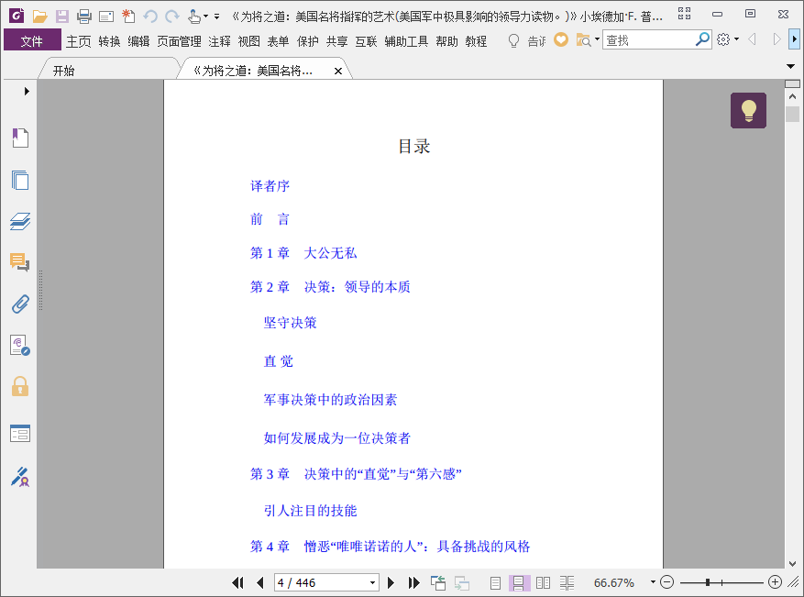804x597 pixels.
Task: Open the 编辑 ribbon tab
Action: coord(138,41)
